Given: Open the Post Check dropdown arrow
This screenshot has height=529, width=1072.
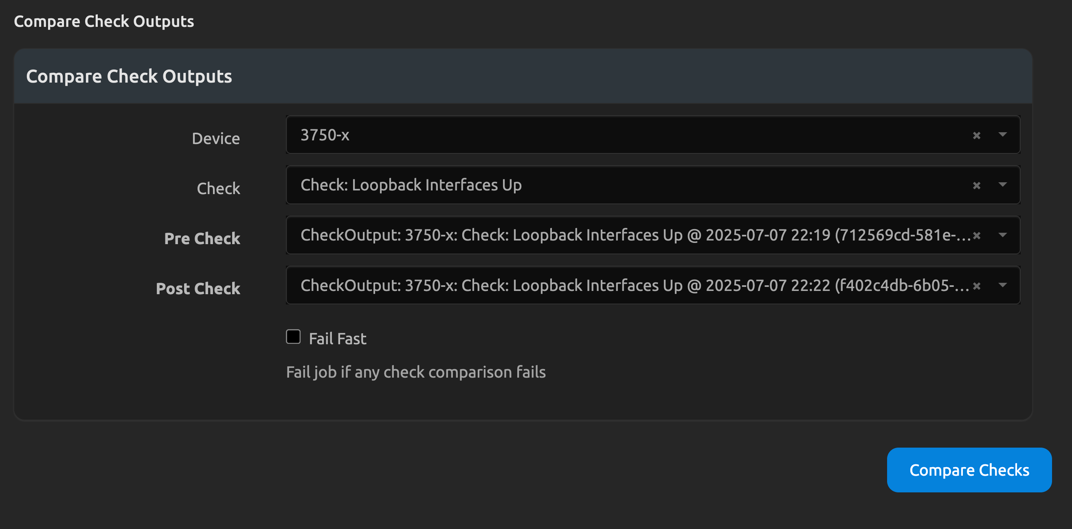Looking at the screenshot, I should tap(1002, 285).
